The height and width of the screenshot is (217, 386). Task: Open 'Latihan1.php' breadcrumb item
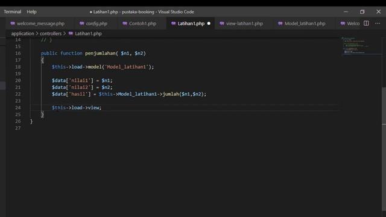pos(88,34)
